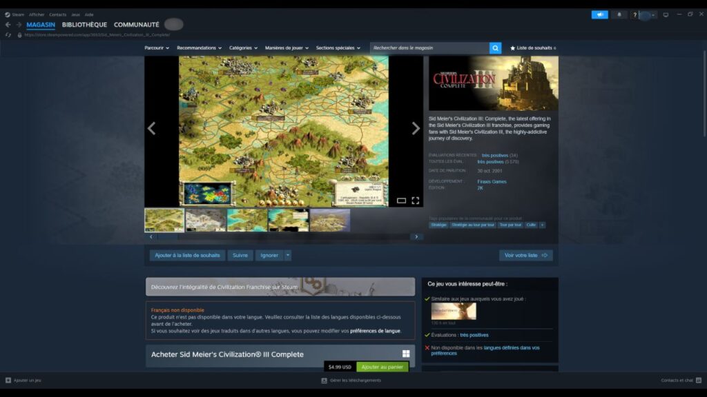Toggle the screenshot theater mode icon

tap(401, 201)
